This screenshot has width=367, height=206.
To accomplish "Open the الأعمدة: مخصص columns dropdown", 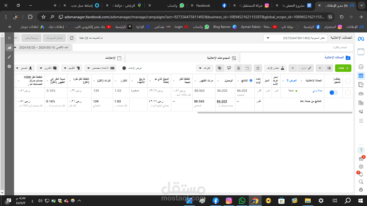I will coord(100,68).
